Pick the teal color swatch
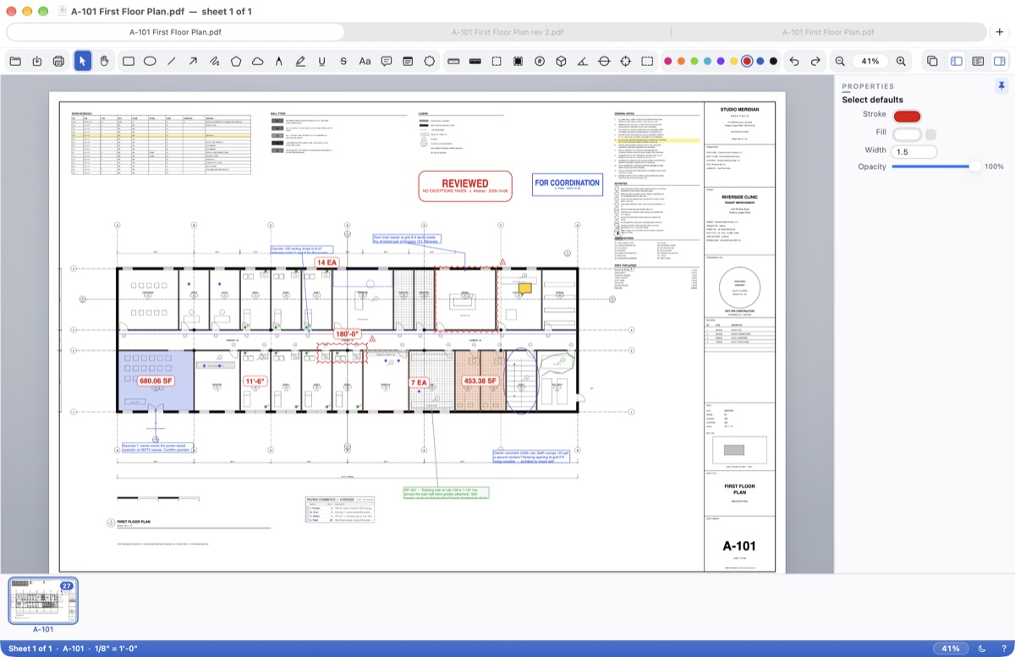1015x657 pixels. click(707, 61)
